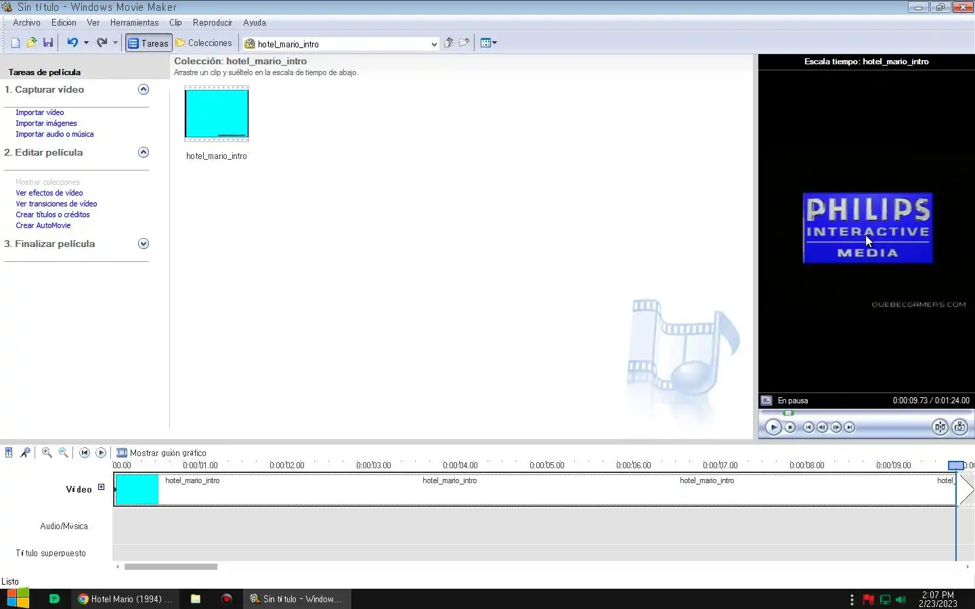Open the Windows Start button

[18, 599]
